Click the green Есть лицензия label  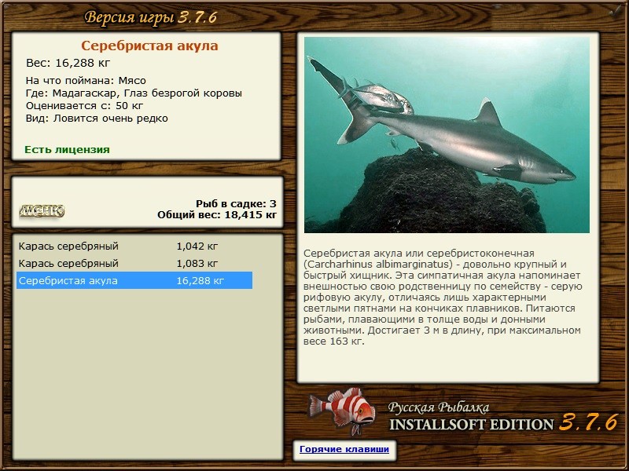[x=67, y=149]
